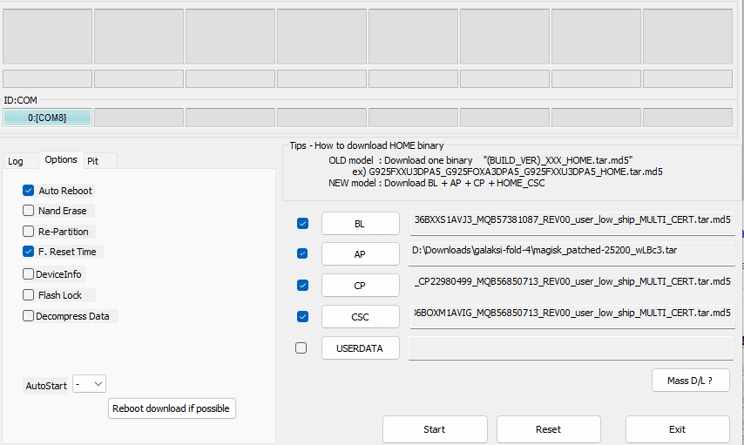Click the AP file select button

tap(360, 254)
